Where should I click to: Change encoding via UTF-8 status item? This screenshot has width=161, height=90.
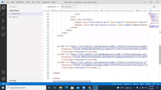[x=135, y=84]
